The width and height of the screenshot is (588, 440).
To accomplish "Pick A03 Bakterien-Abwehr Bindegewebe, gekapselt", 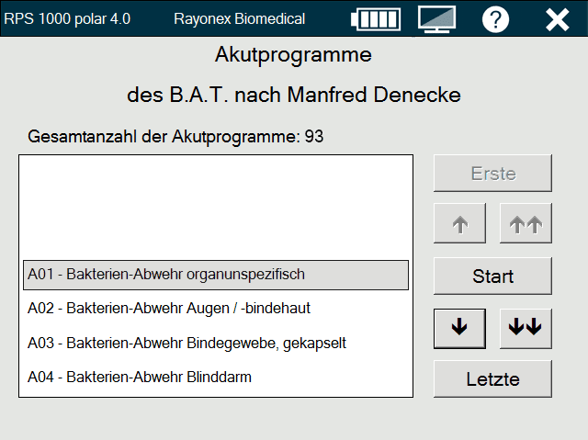I will point(215,343).
